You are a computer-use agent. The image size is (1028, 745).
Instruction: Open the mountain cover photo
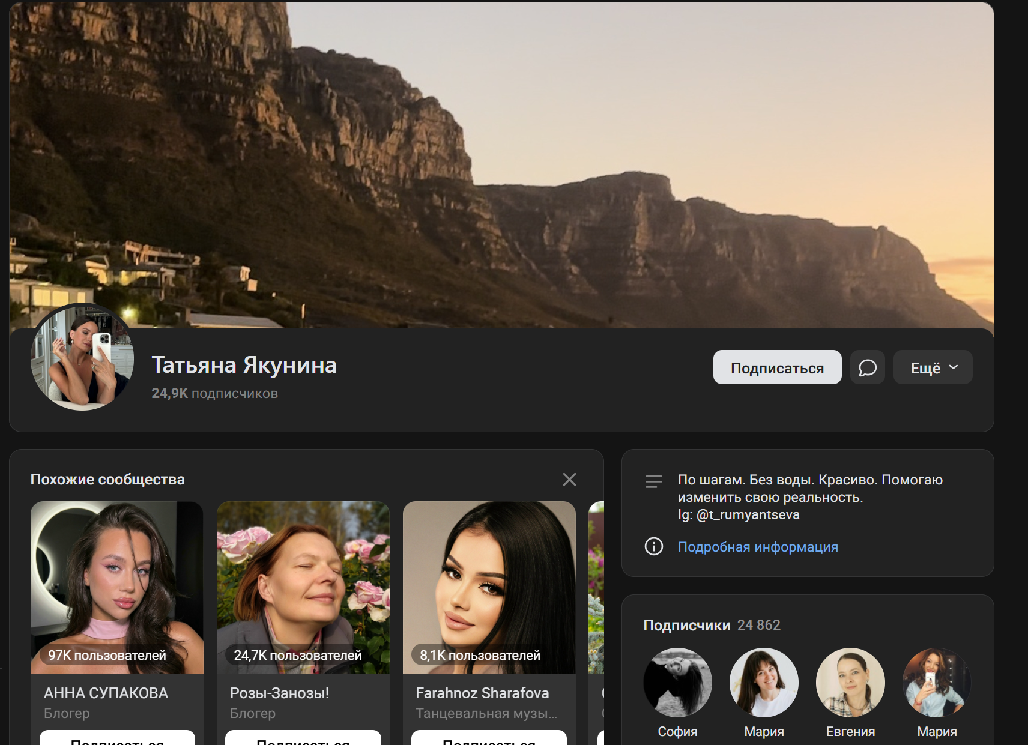click(501, 165)
